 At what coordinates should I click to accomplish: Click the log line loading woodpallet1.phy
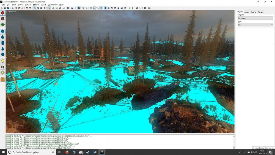38,138
